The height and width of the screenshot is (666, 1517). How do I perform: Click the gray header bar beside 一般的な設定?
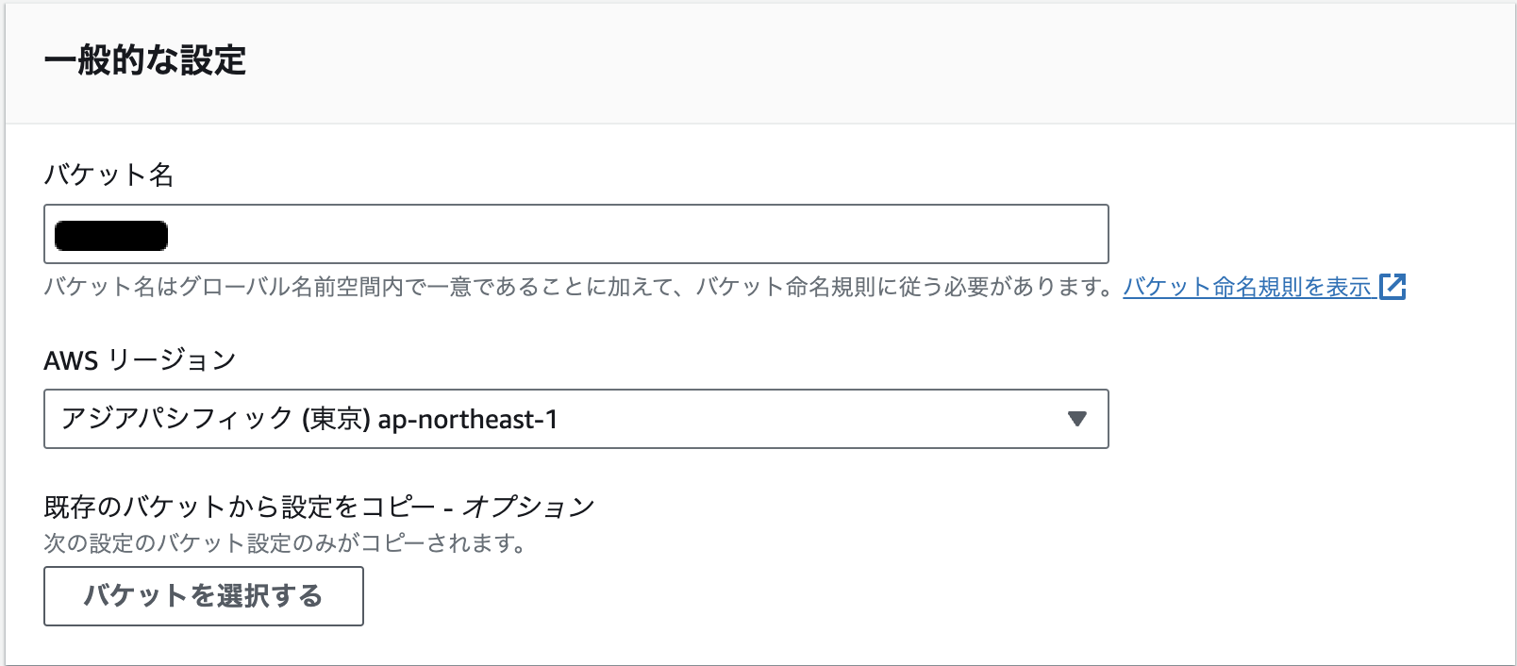click(x=849, y=62)
